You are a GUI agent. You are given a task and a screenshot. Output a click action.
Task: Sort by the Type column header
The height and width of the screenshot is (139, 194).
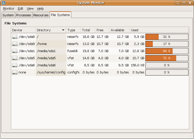(73, 30)
